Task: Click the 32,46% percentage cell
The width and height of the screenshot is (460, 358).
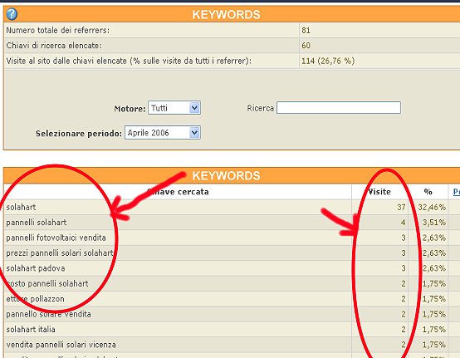Action: [432, 207]
